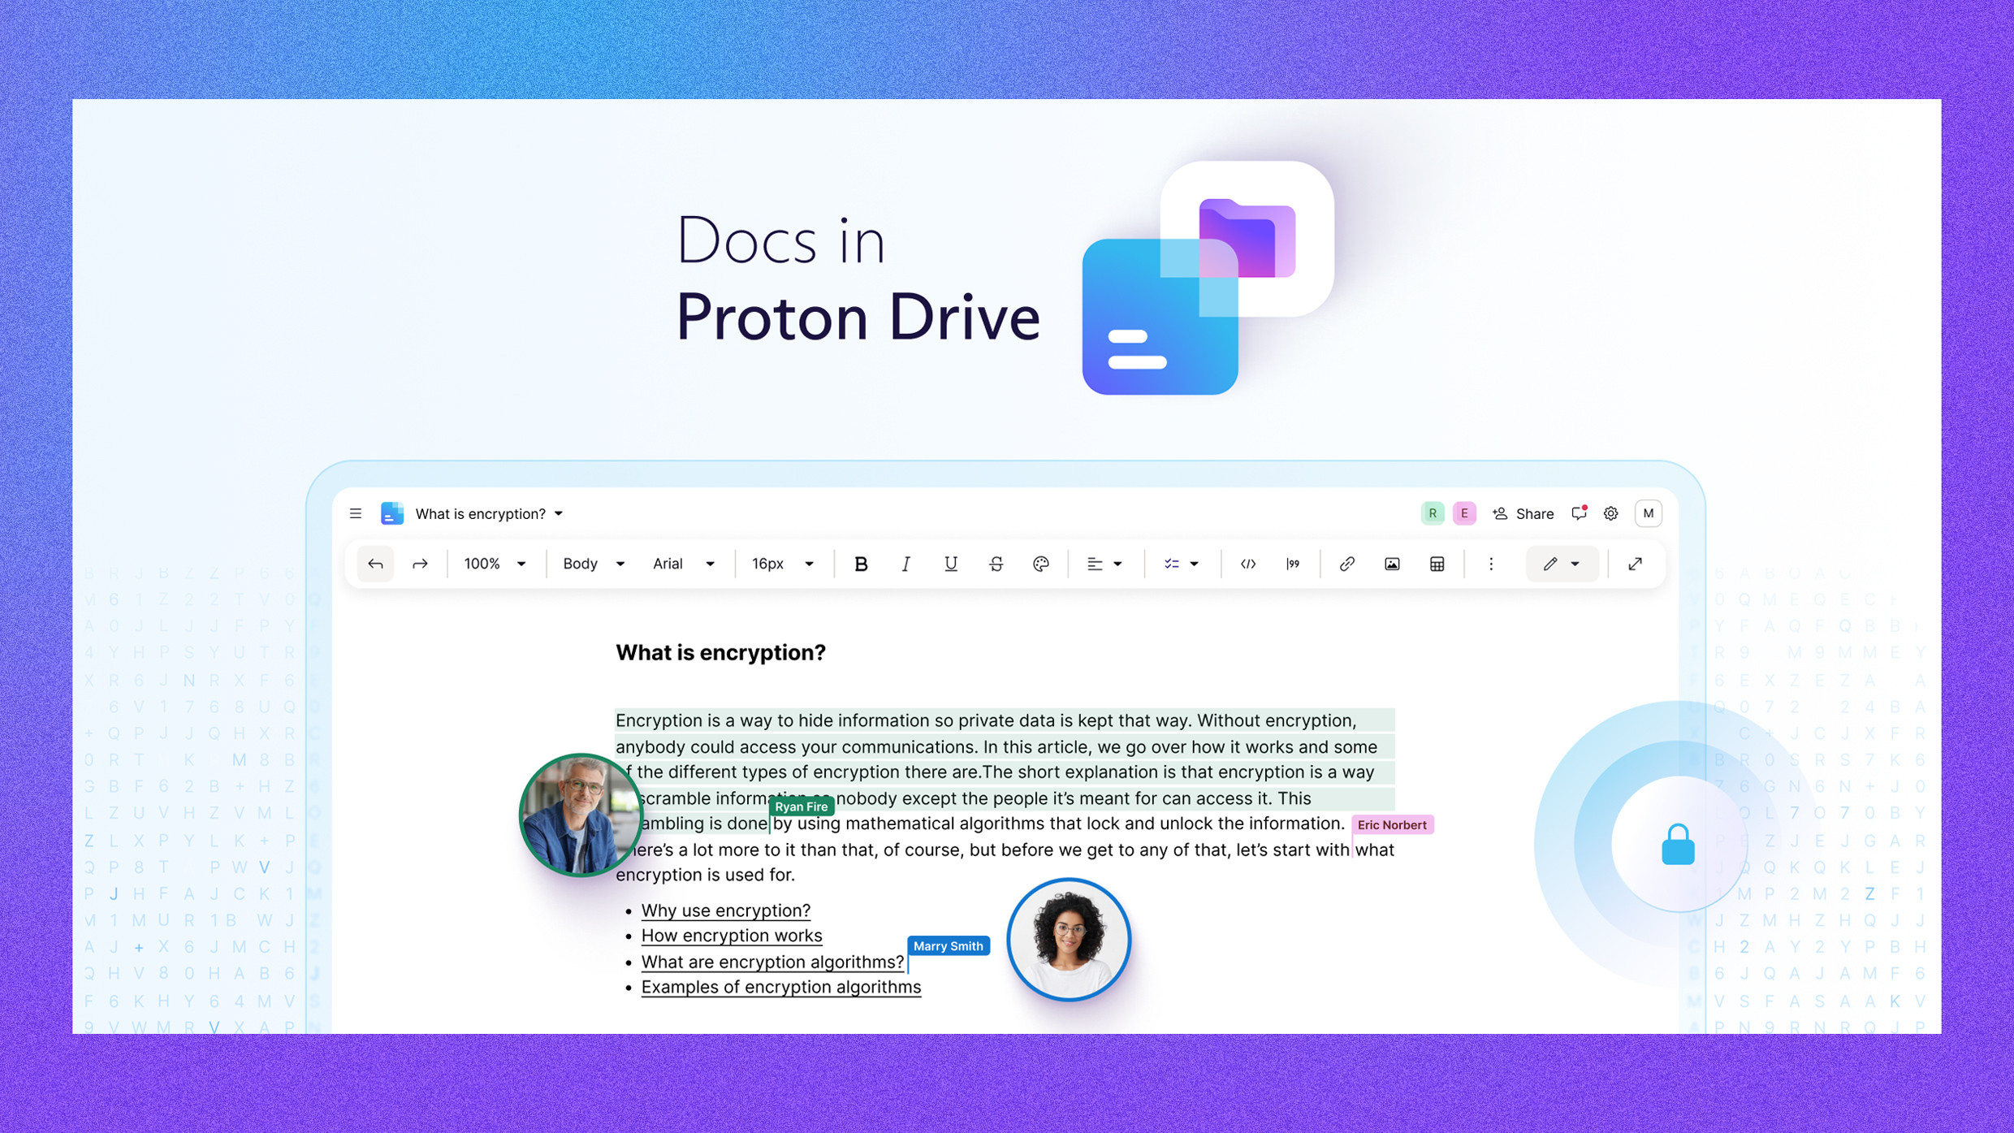Undo the last change
Viewport: 2014px width, 1133px height.
pyautogui.click(x=375, y=563)
